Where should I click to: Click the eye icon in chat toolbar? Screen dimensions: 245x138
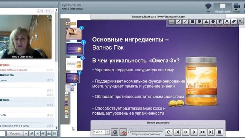pos(43,133)
